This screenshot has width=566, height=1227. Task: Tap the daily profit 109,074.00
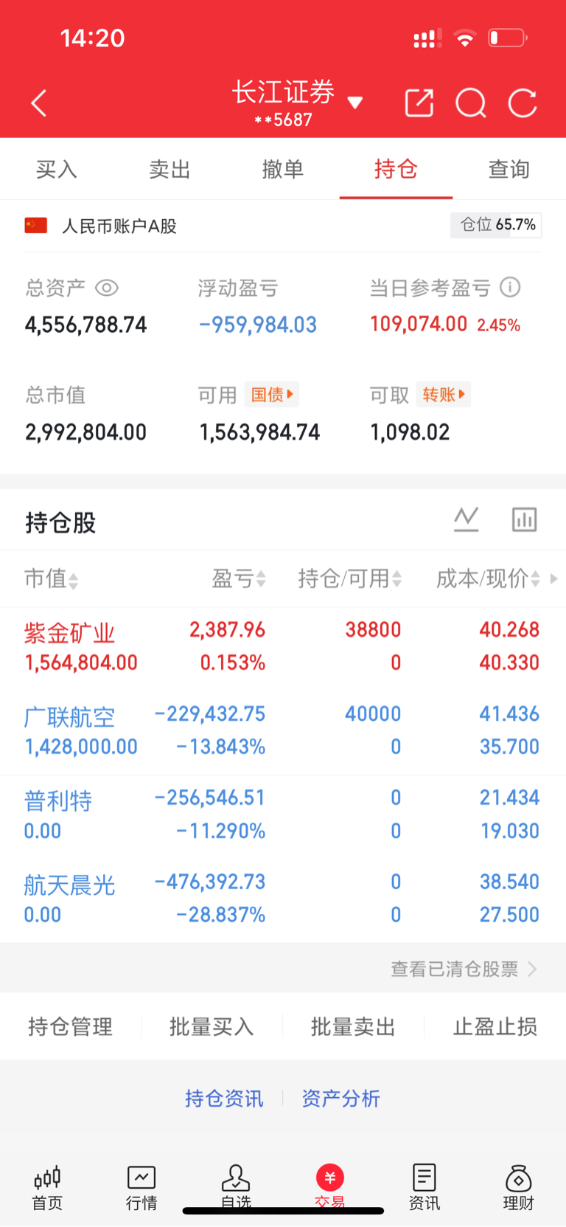click(419, 324)
